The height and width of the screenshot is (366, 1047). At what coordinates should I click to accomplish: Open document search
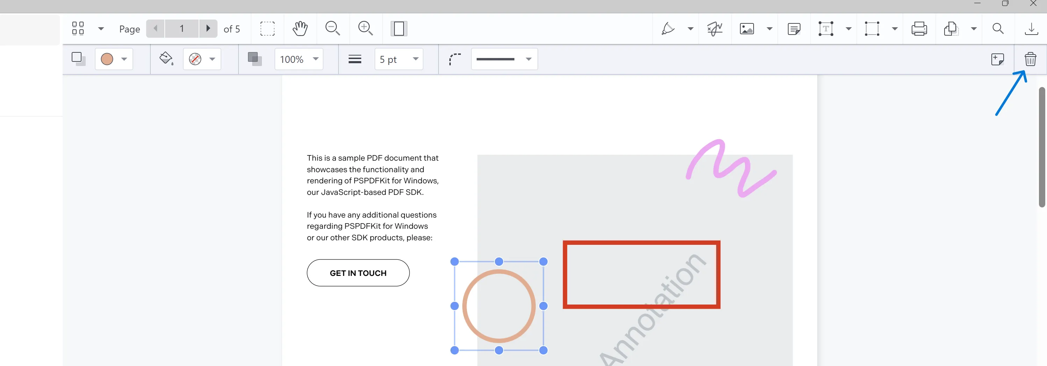tap(999, 28)
